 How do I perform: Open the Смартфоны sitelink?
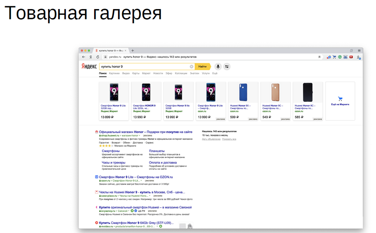110,151
